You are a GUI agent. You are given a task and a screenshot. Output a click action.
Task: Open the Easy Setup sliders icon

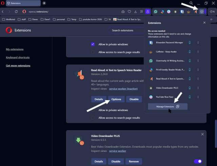(x=141, y=12)
